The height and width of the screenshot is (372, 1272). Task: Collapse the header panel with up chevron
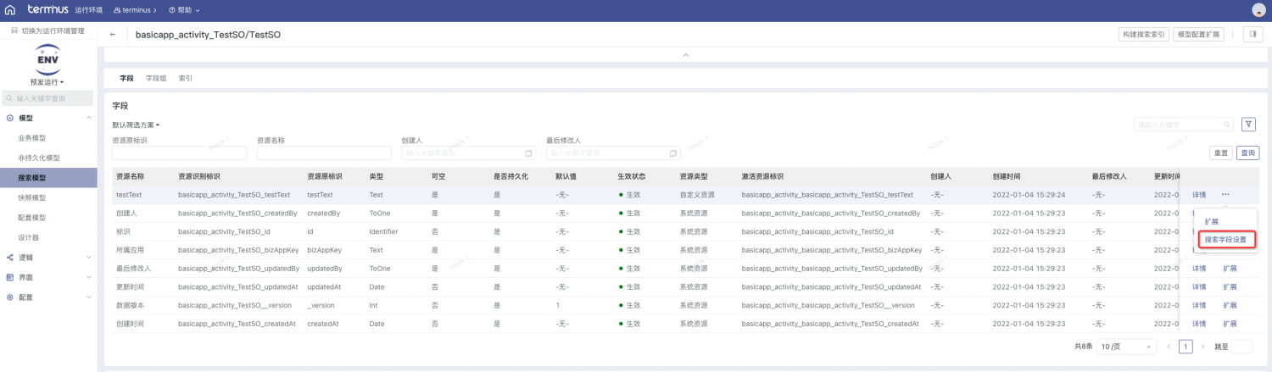pos(685,55)
